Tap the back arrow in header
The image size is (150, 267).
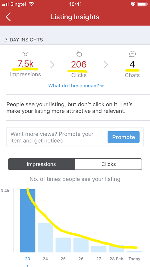8,17
